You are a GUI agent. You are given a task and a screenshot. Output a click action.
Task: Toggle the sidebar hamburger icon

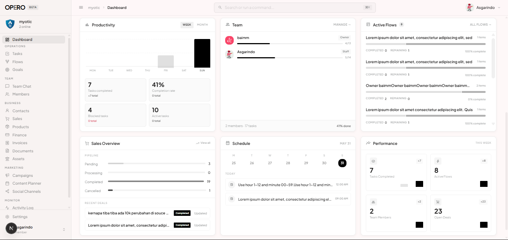click(81, 7)
